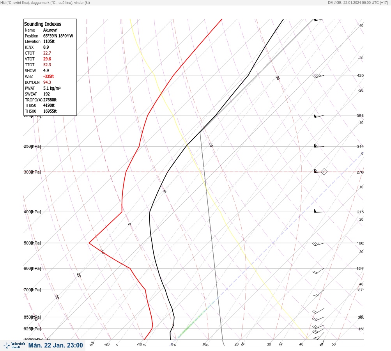Click the '250[hPa]' pressure label

(32, 146)
